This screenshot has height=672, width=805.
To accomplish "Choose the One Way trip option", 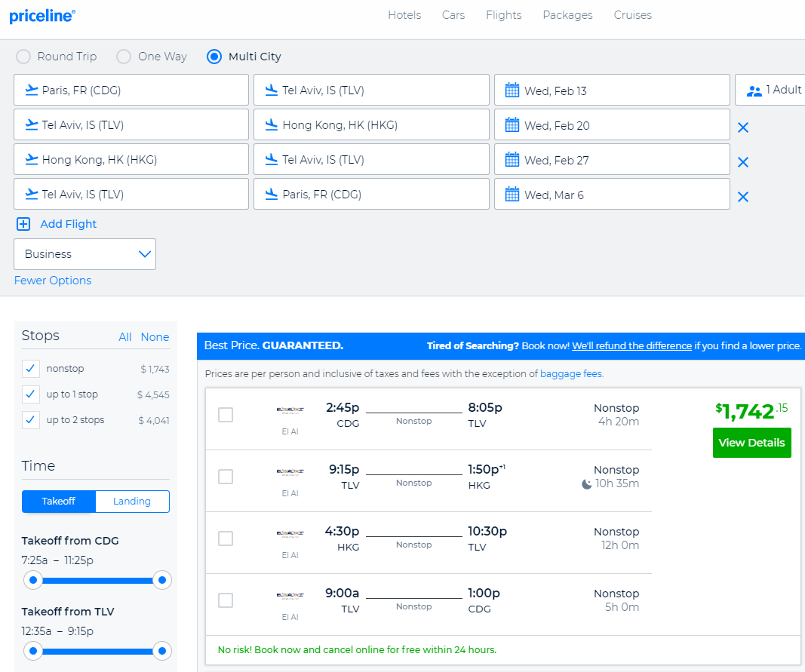I will [123, 57].
